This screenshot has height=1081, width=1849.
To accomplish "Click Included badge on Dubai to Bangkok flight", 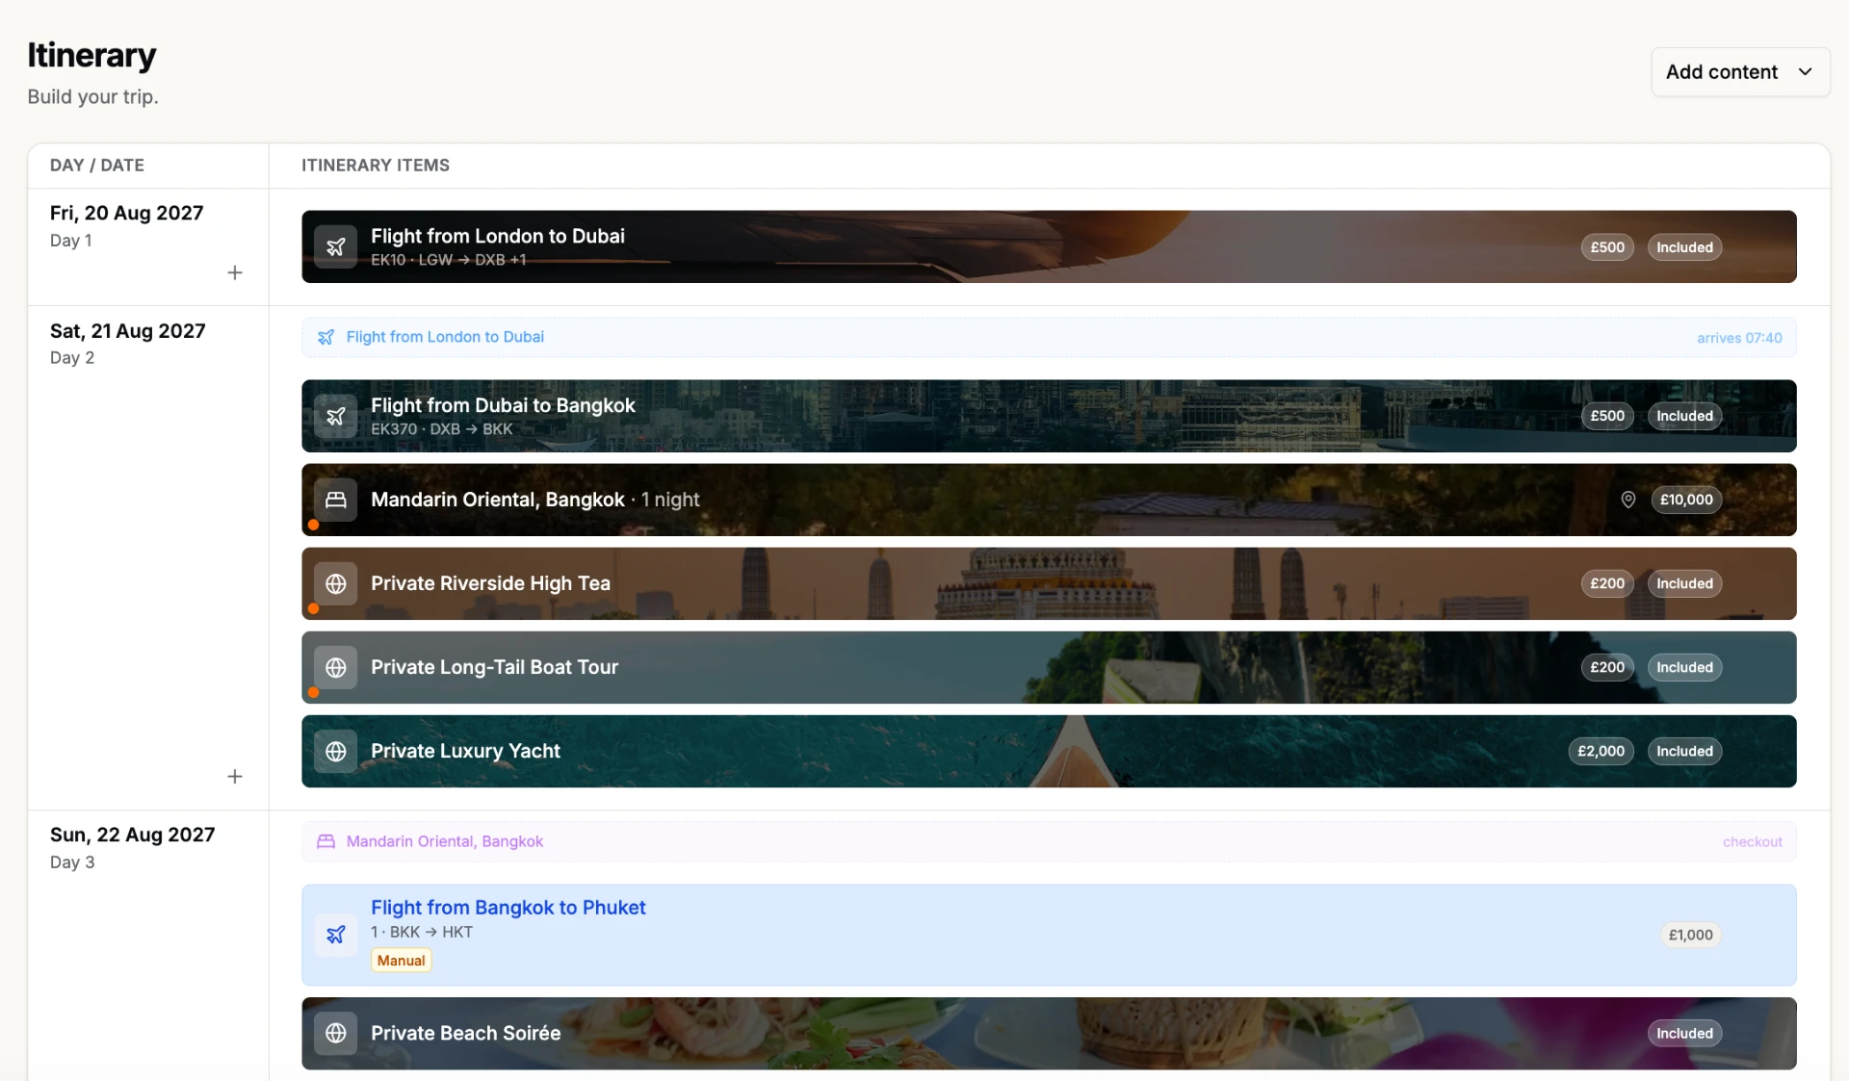I will (x=1684, y=416).
